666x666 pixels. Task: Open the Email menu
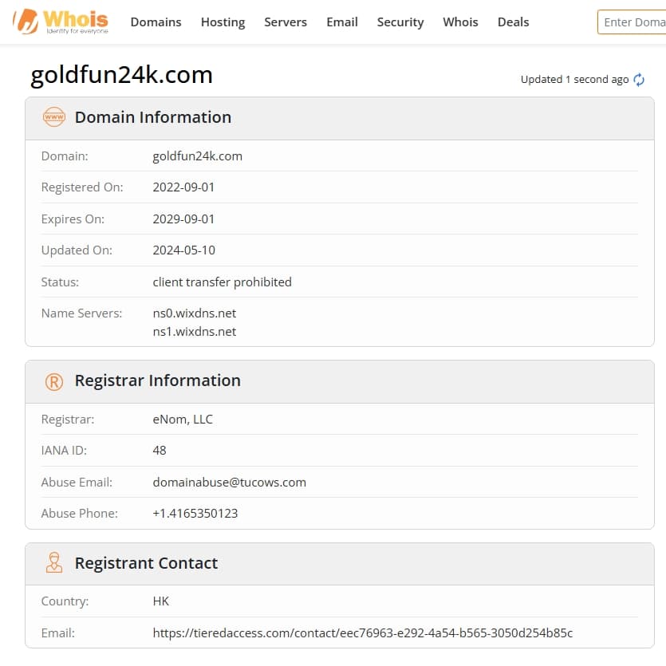point(342,22)
